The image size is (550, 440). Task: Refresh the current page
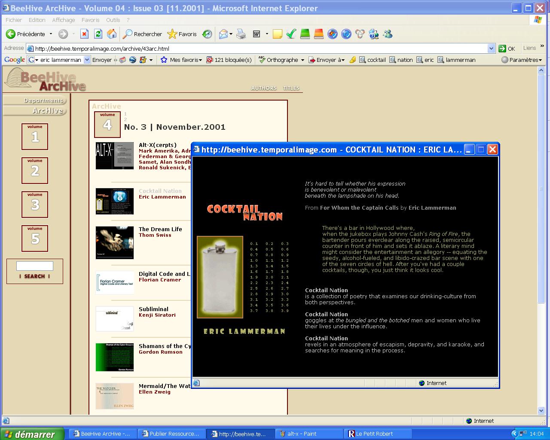[x=98, y=34]
